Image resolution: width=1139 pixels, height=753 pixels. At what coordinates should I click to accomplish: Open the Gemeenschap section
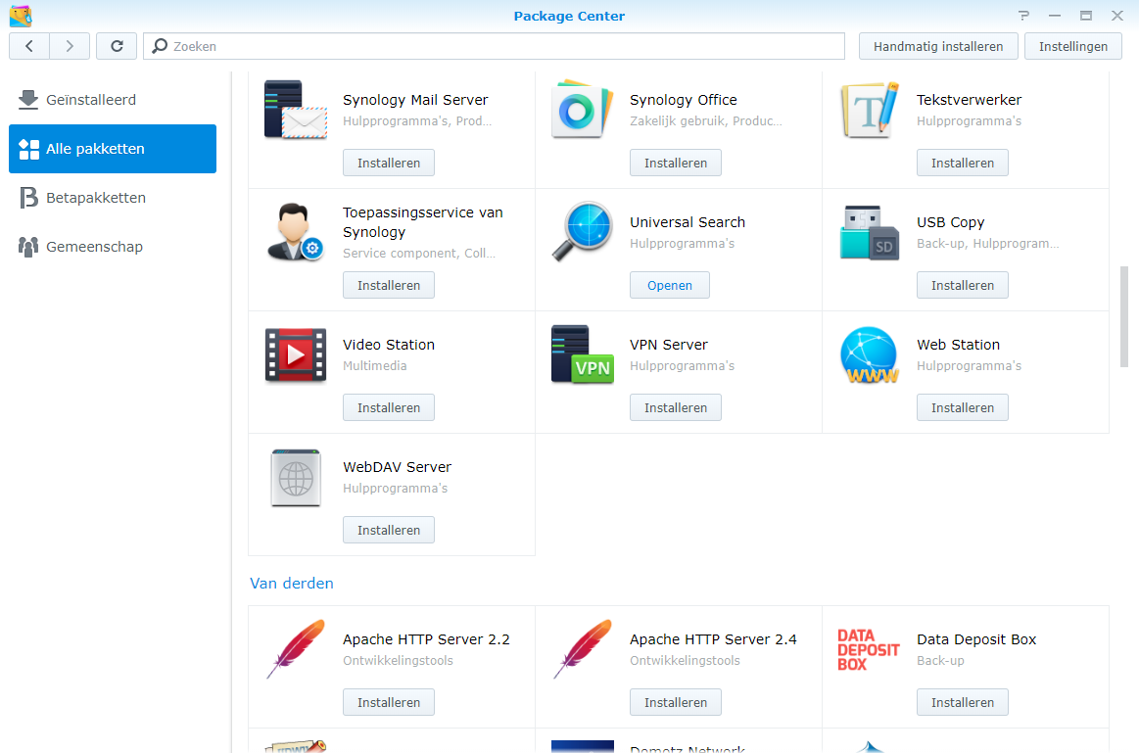click(x=113, y=247)
